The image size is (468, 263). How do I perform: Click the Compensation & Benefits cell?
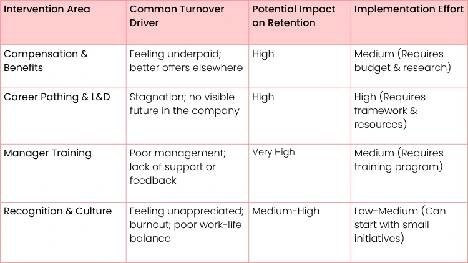(x=46, y=60)
